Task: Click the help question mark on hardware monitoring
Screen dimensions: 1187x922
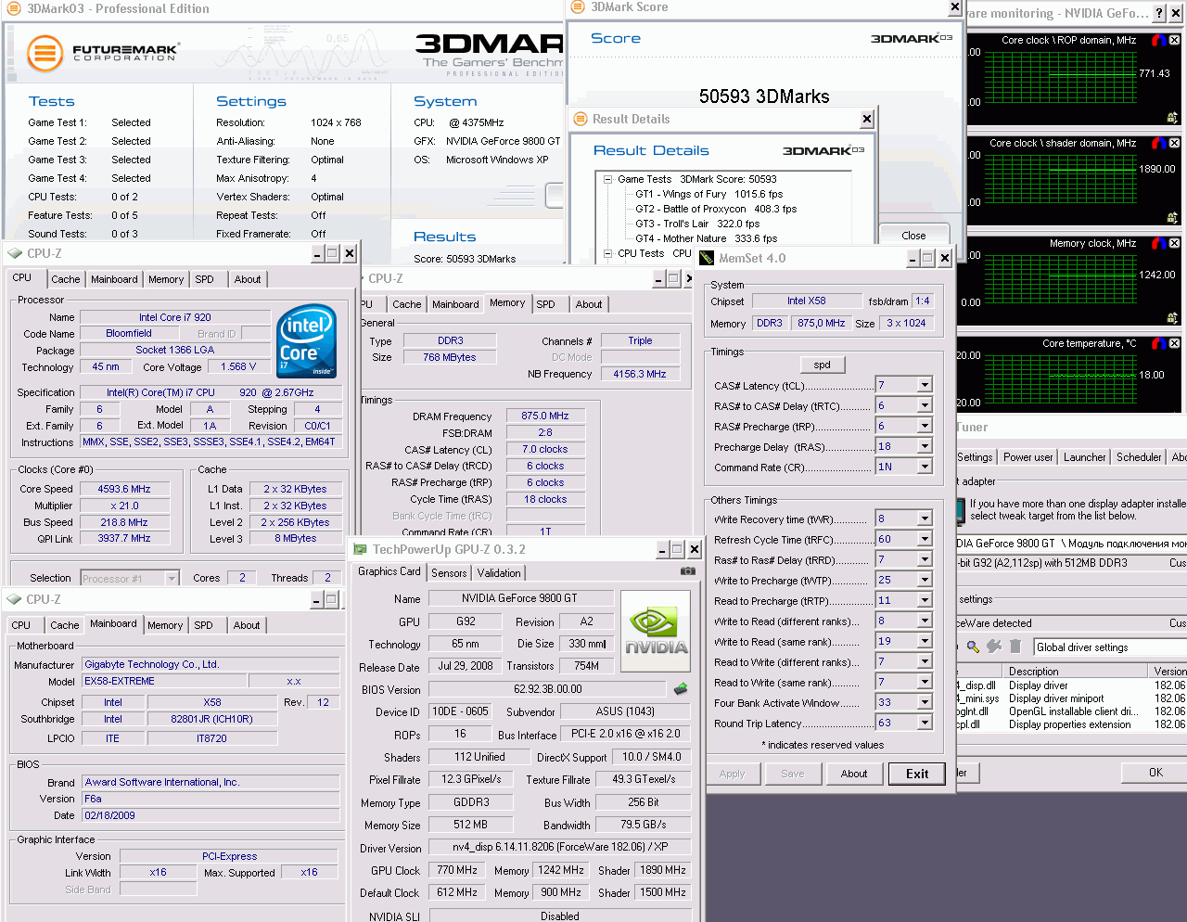Action: (x=1159, y=13)
